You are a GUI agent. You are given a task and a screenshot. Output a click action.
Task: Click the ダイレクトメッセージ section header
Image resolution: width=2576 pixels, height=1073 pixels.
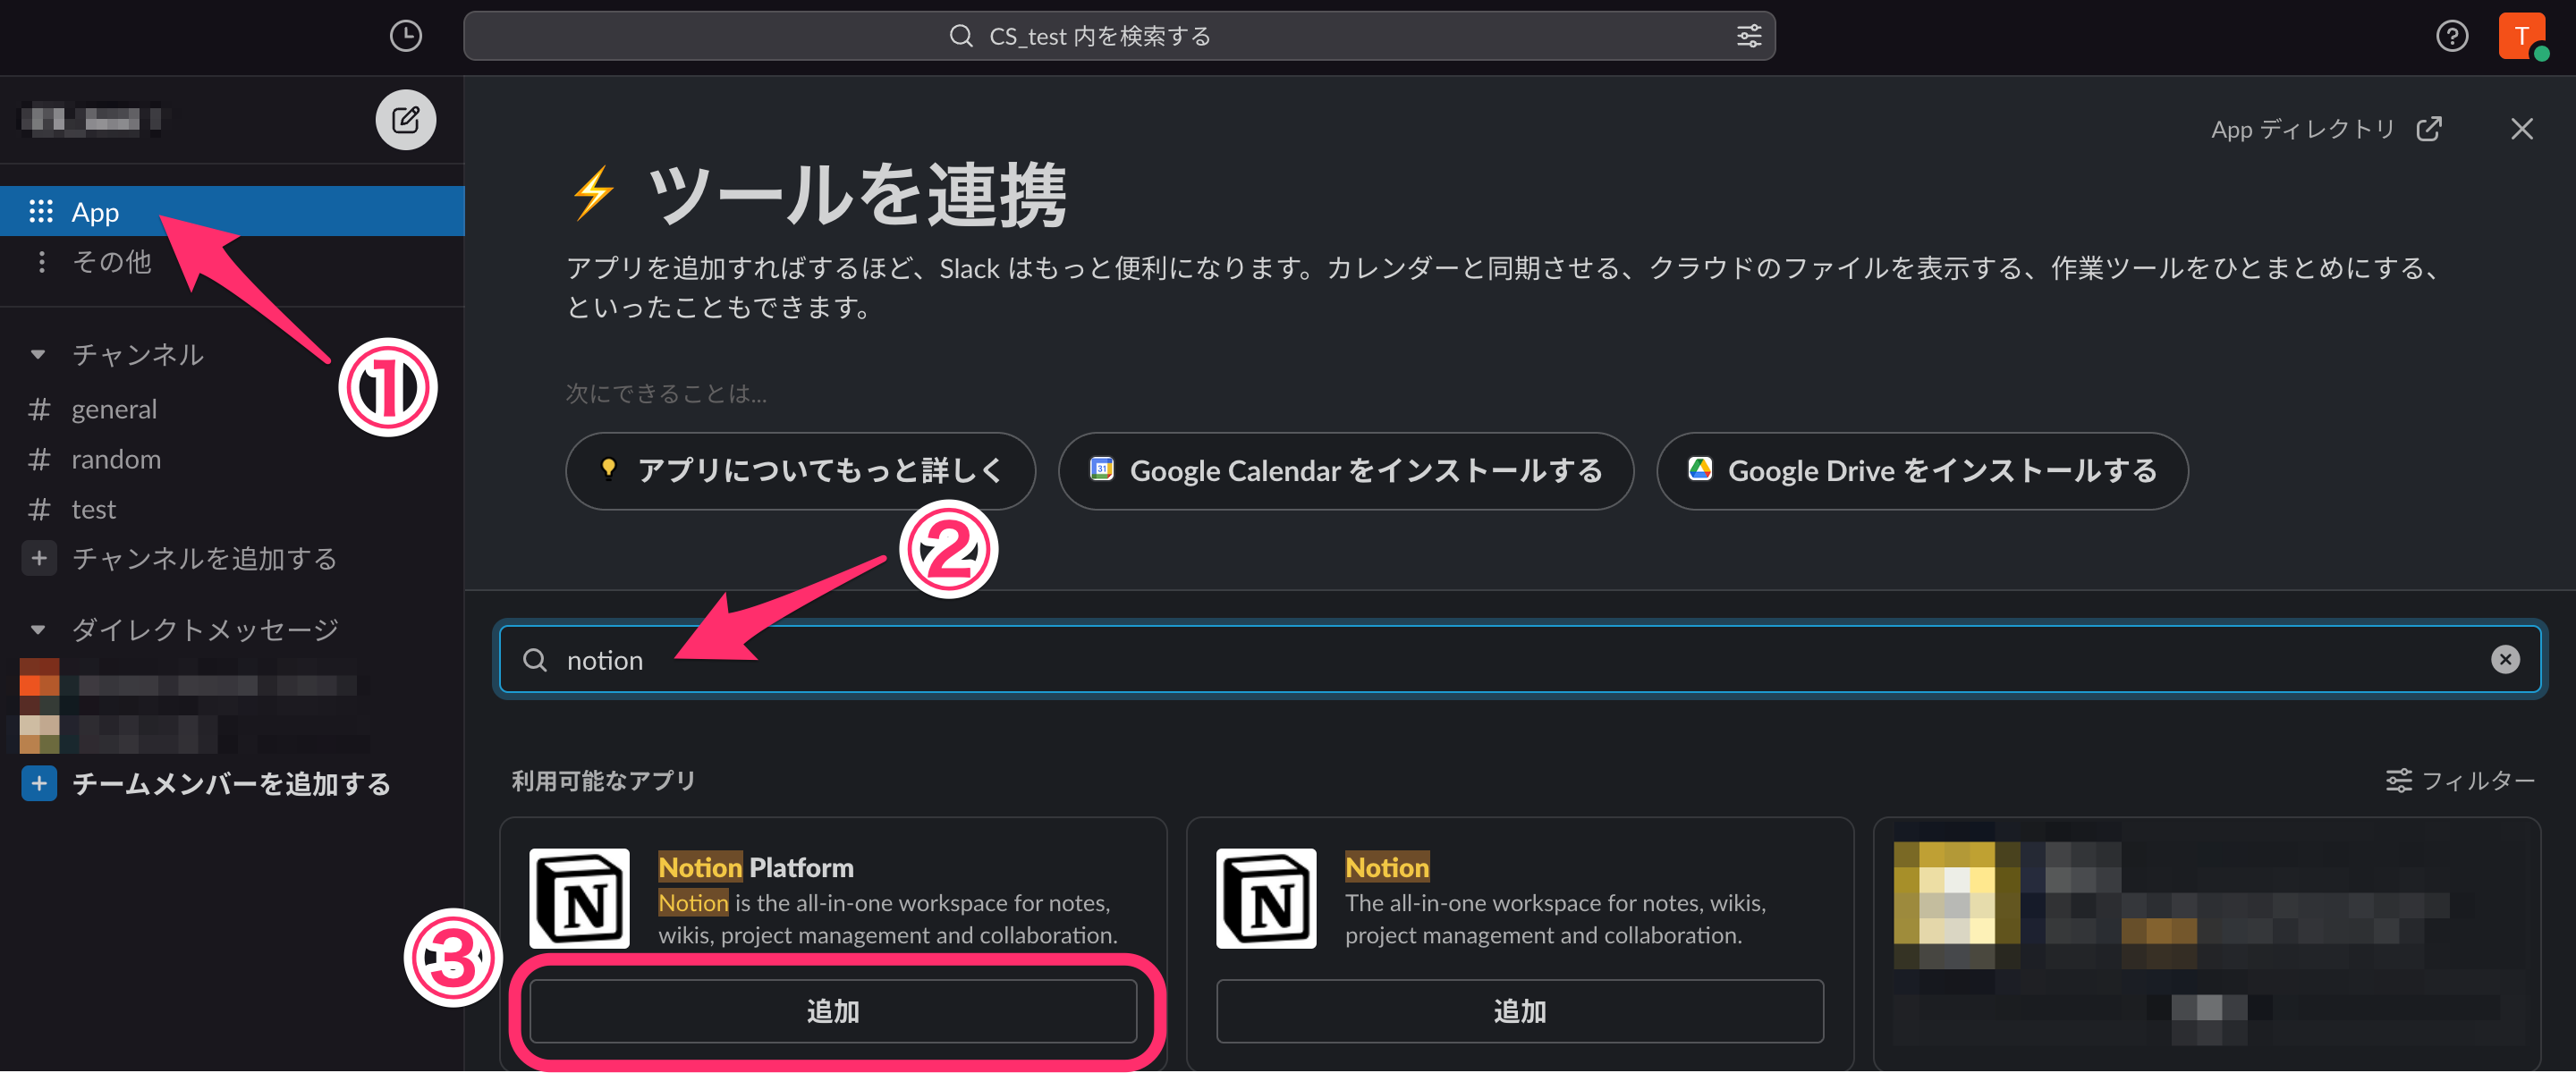pos(205,629)
